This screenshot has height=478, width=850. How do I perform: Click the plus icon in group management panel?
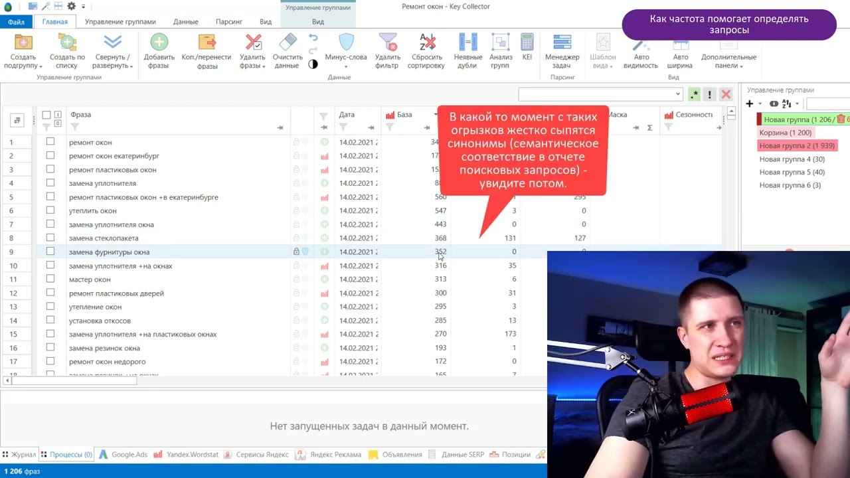(750, 104)
